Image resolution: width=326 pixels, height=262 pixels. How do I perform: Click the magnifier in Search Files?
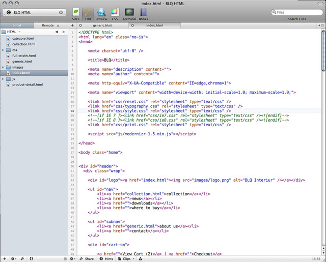(x=274, y=12)
